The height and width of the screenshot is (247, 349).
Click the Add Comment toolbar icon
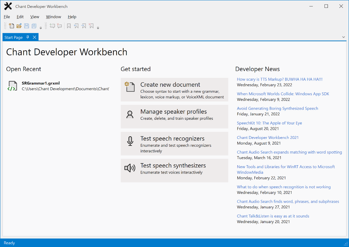(52, 26)
